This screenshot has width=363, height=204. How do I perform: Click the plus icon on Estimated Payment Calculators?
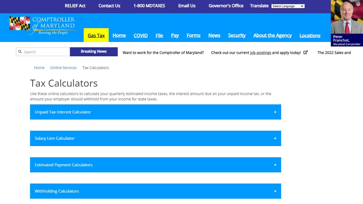pyautogui.click(x=275, y=165)
